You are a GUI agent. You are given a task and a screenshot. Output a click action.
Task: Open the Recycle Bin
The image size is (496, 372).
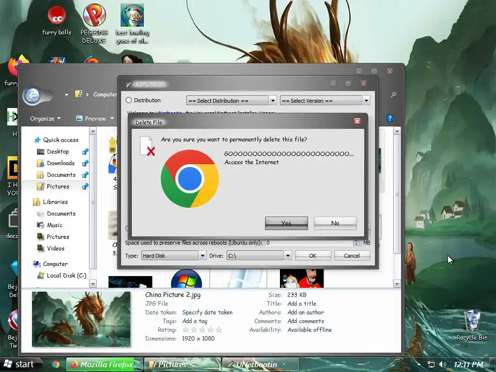point(472,325)
